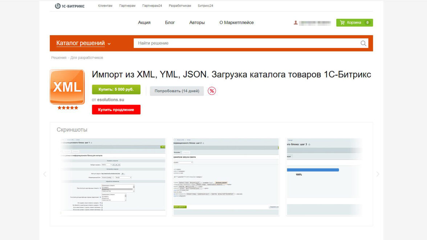Click the 1C-Bitrix logo
427x240 pixels.
tap(70, 6)
